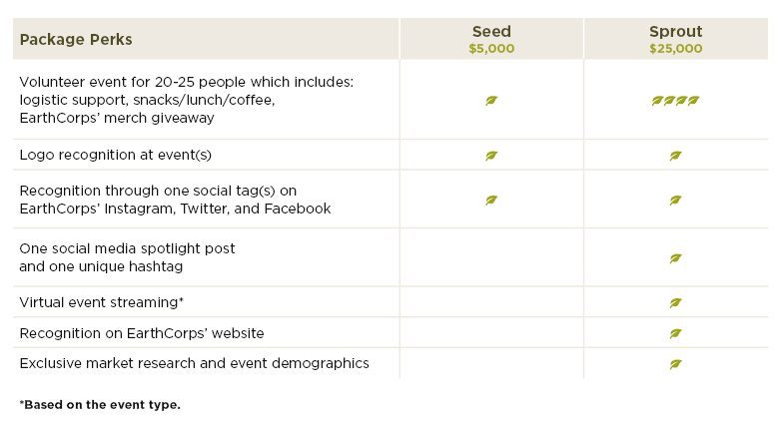779x424 pixels.
Task: Click the Sprout leaf for social media spotlight
Action: (675, 258)
